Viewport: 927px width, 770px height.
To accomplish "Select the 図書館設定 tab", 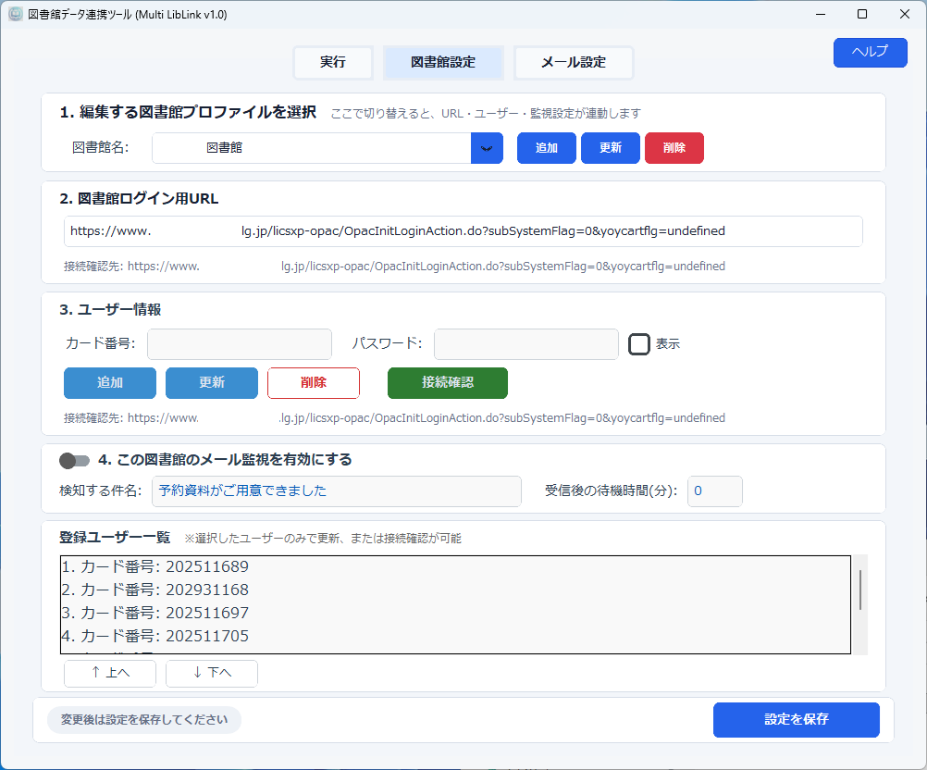I will point(443,62).
